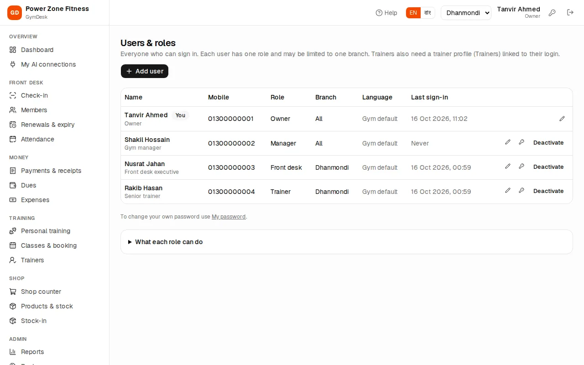Viewport: 584px width, 365px height.
Task: Open the My password link
Action: click(229, 217)
